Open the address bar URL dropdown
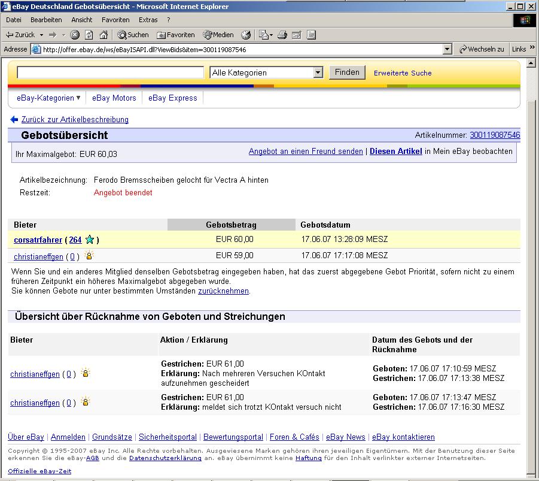The width and height of the screenshot is (539, 481). pos(447,49)
